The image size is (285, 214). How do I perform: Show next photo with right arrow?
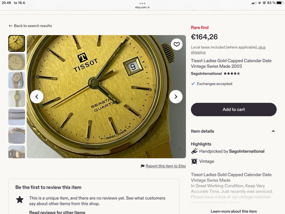pyautogui.click(x=176, y=97)
